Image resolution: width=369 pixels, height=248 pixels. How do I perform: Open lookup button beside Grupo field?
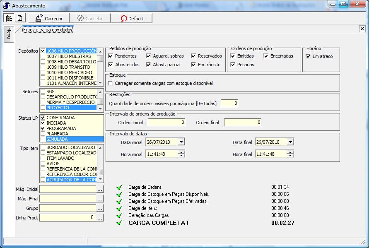(x=100, y=208)
